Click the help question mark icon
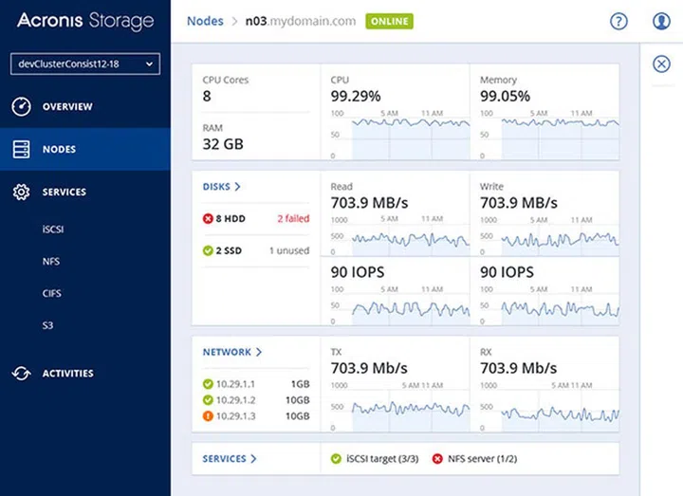The height and width of the screenshot is (496, 683). [x=618, y=21]
